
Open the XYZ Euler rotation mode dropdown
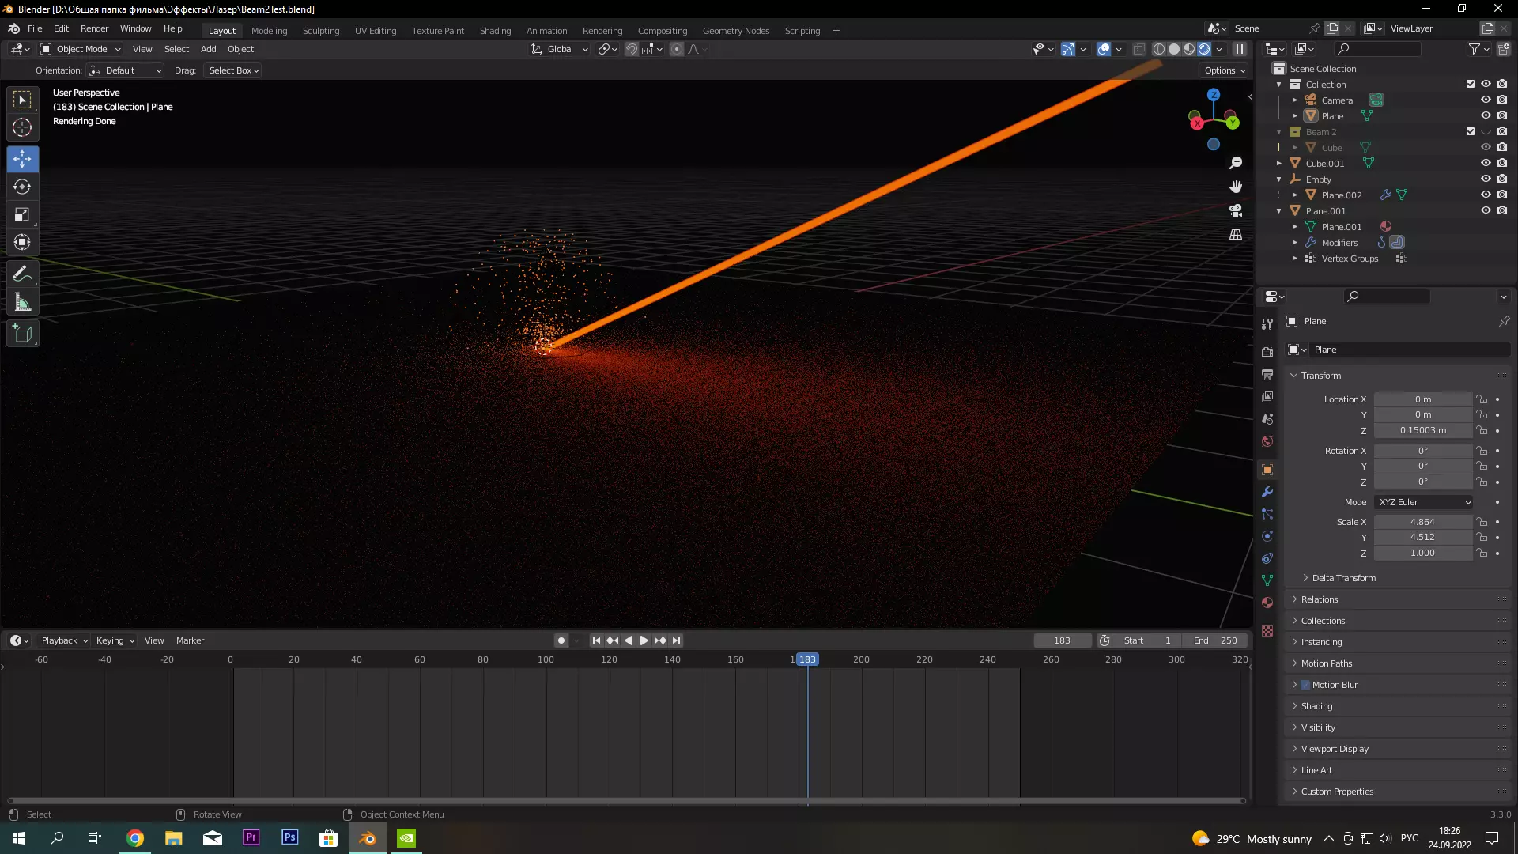point(1424,502)
